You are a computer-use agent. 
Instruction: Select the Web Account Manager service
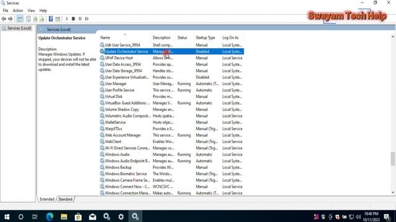(x=171, y=136)
